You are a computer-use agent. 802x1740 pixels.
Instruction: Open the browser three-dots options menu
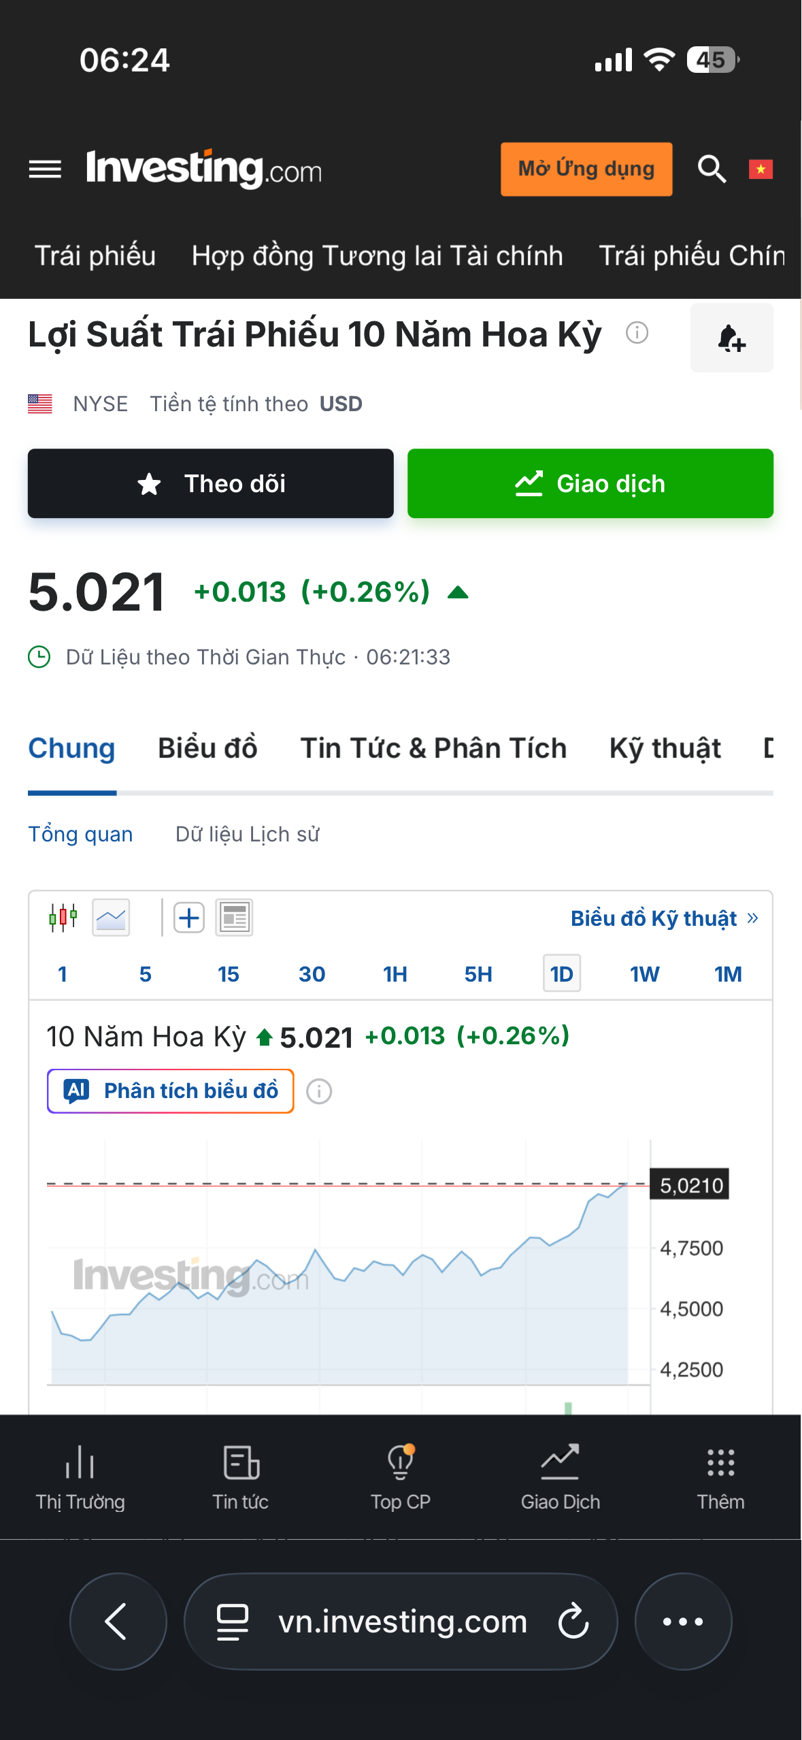point(683,1622)
